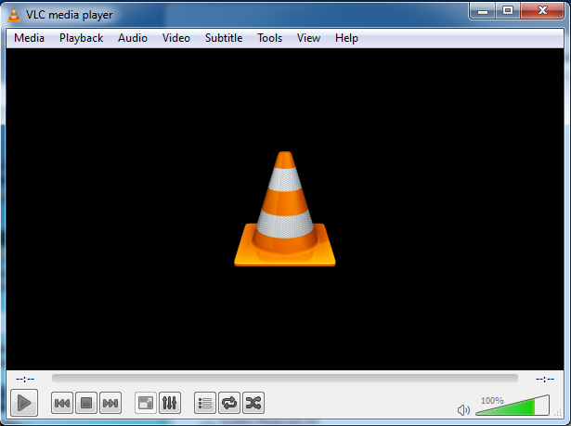The width and height of the screenshot is (571, 426).
Task: Click the elapsed time label
Action: (x=25, y=379)
